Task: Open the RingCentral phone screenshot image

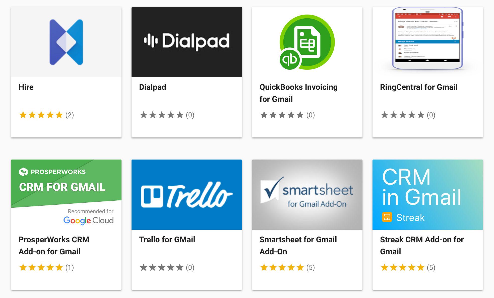Action: [x=428, y=38]
